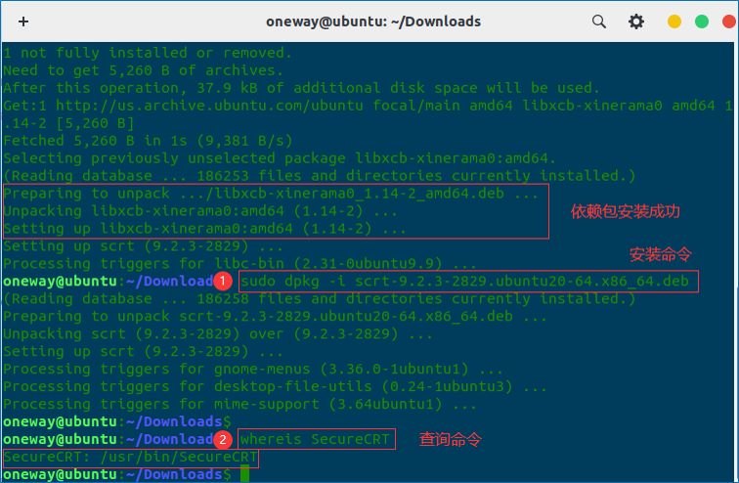Click output 'SecureCRT: /usr/bin/SecureCRT'
This screenshot has width=739, height=483.
[x=130, y=457]
